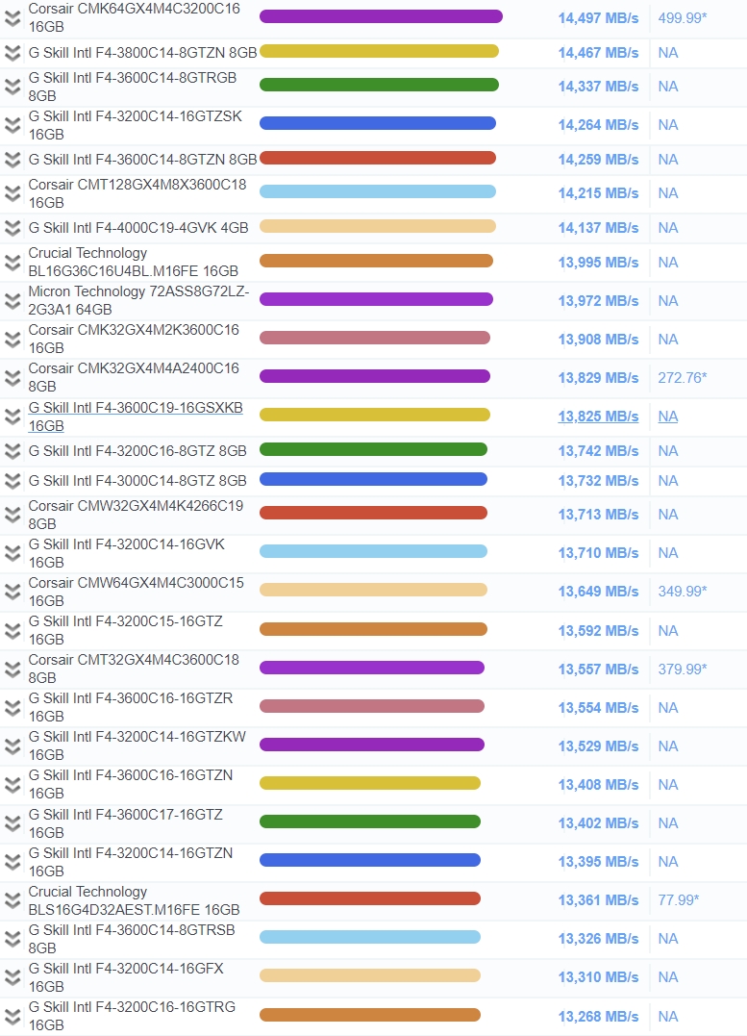Expand the Corsair CMW32GX4M4K4266C19 row chevron

(x=12, y=514)
